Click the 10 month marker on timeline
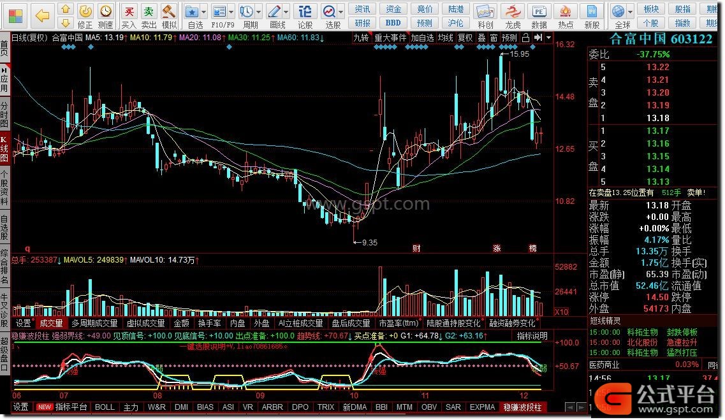Viewport: 725px width, 420px height. coord(354,396)
